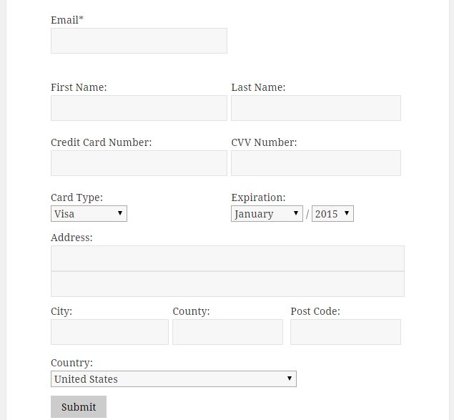Screen dimensions: 454x420
Task: Click into the CVV Number box
Action: click(x=316, y=163)
